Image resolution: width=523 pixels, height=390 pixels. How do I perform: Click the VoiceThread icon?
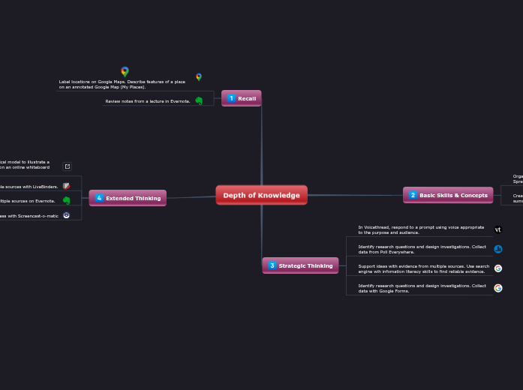click(497, 229)
